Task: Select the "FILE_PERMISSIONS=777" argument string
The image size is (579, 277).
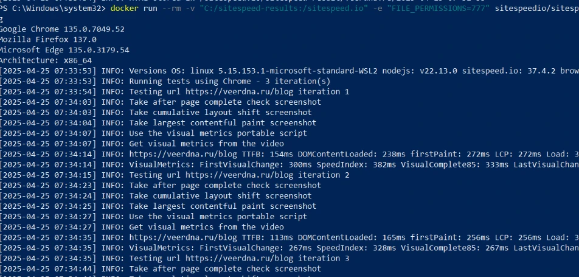Action: [x=438, y=8]
